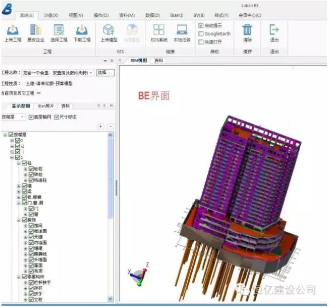Image resolution: width=331 pixels, height=307 pixels.
Task: Open the 数据(D) ribbon tab
Action: tap(152, 16)
